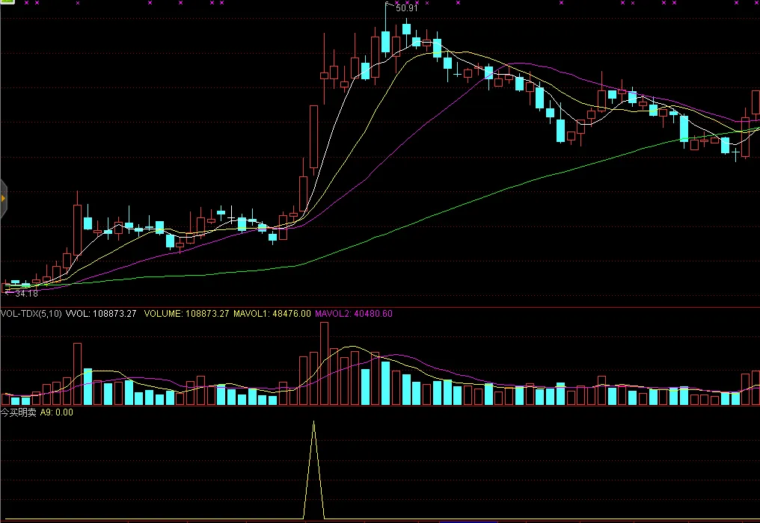Click the 50.91 high price label

[407, 8]
